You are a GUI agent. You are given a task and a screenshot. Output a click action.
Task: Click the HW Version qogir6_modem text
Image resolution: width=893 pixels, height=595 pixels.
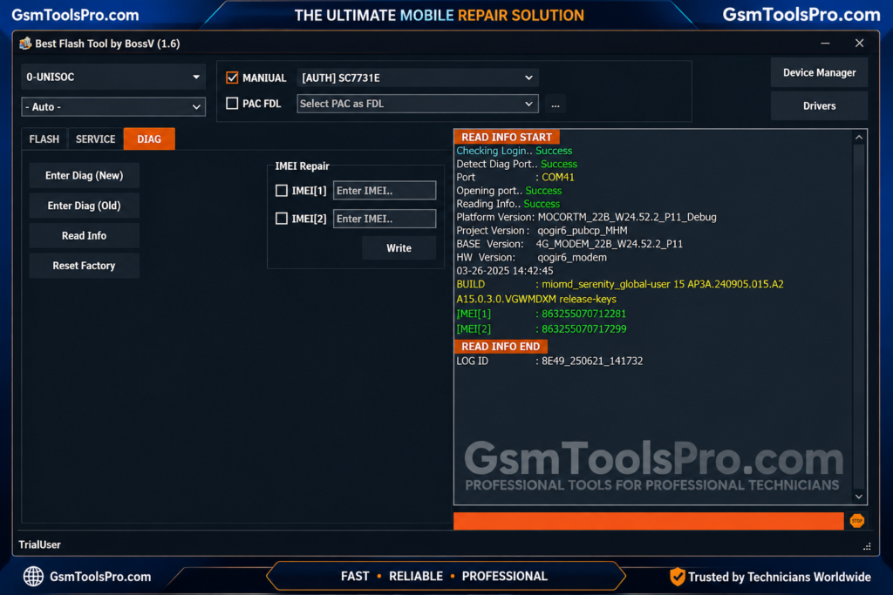572,258
